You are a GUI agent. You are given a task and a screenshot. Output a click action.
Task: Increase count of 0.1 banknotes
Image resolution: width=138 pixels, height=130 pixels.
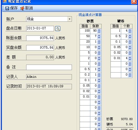[x=99, y=79]
